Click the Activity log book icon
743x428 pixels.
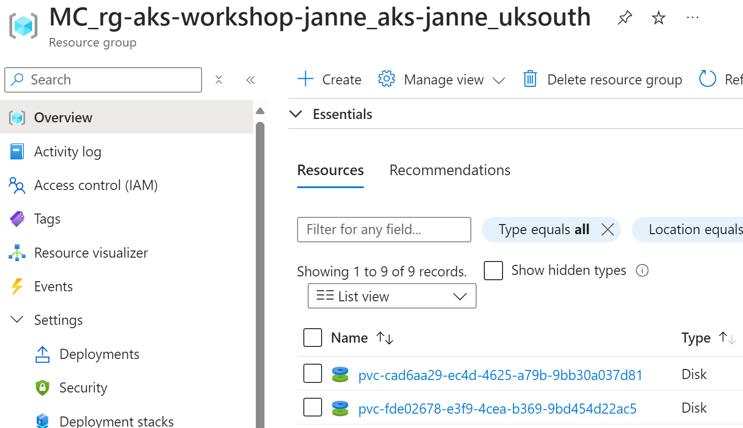tap(17, 152)
